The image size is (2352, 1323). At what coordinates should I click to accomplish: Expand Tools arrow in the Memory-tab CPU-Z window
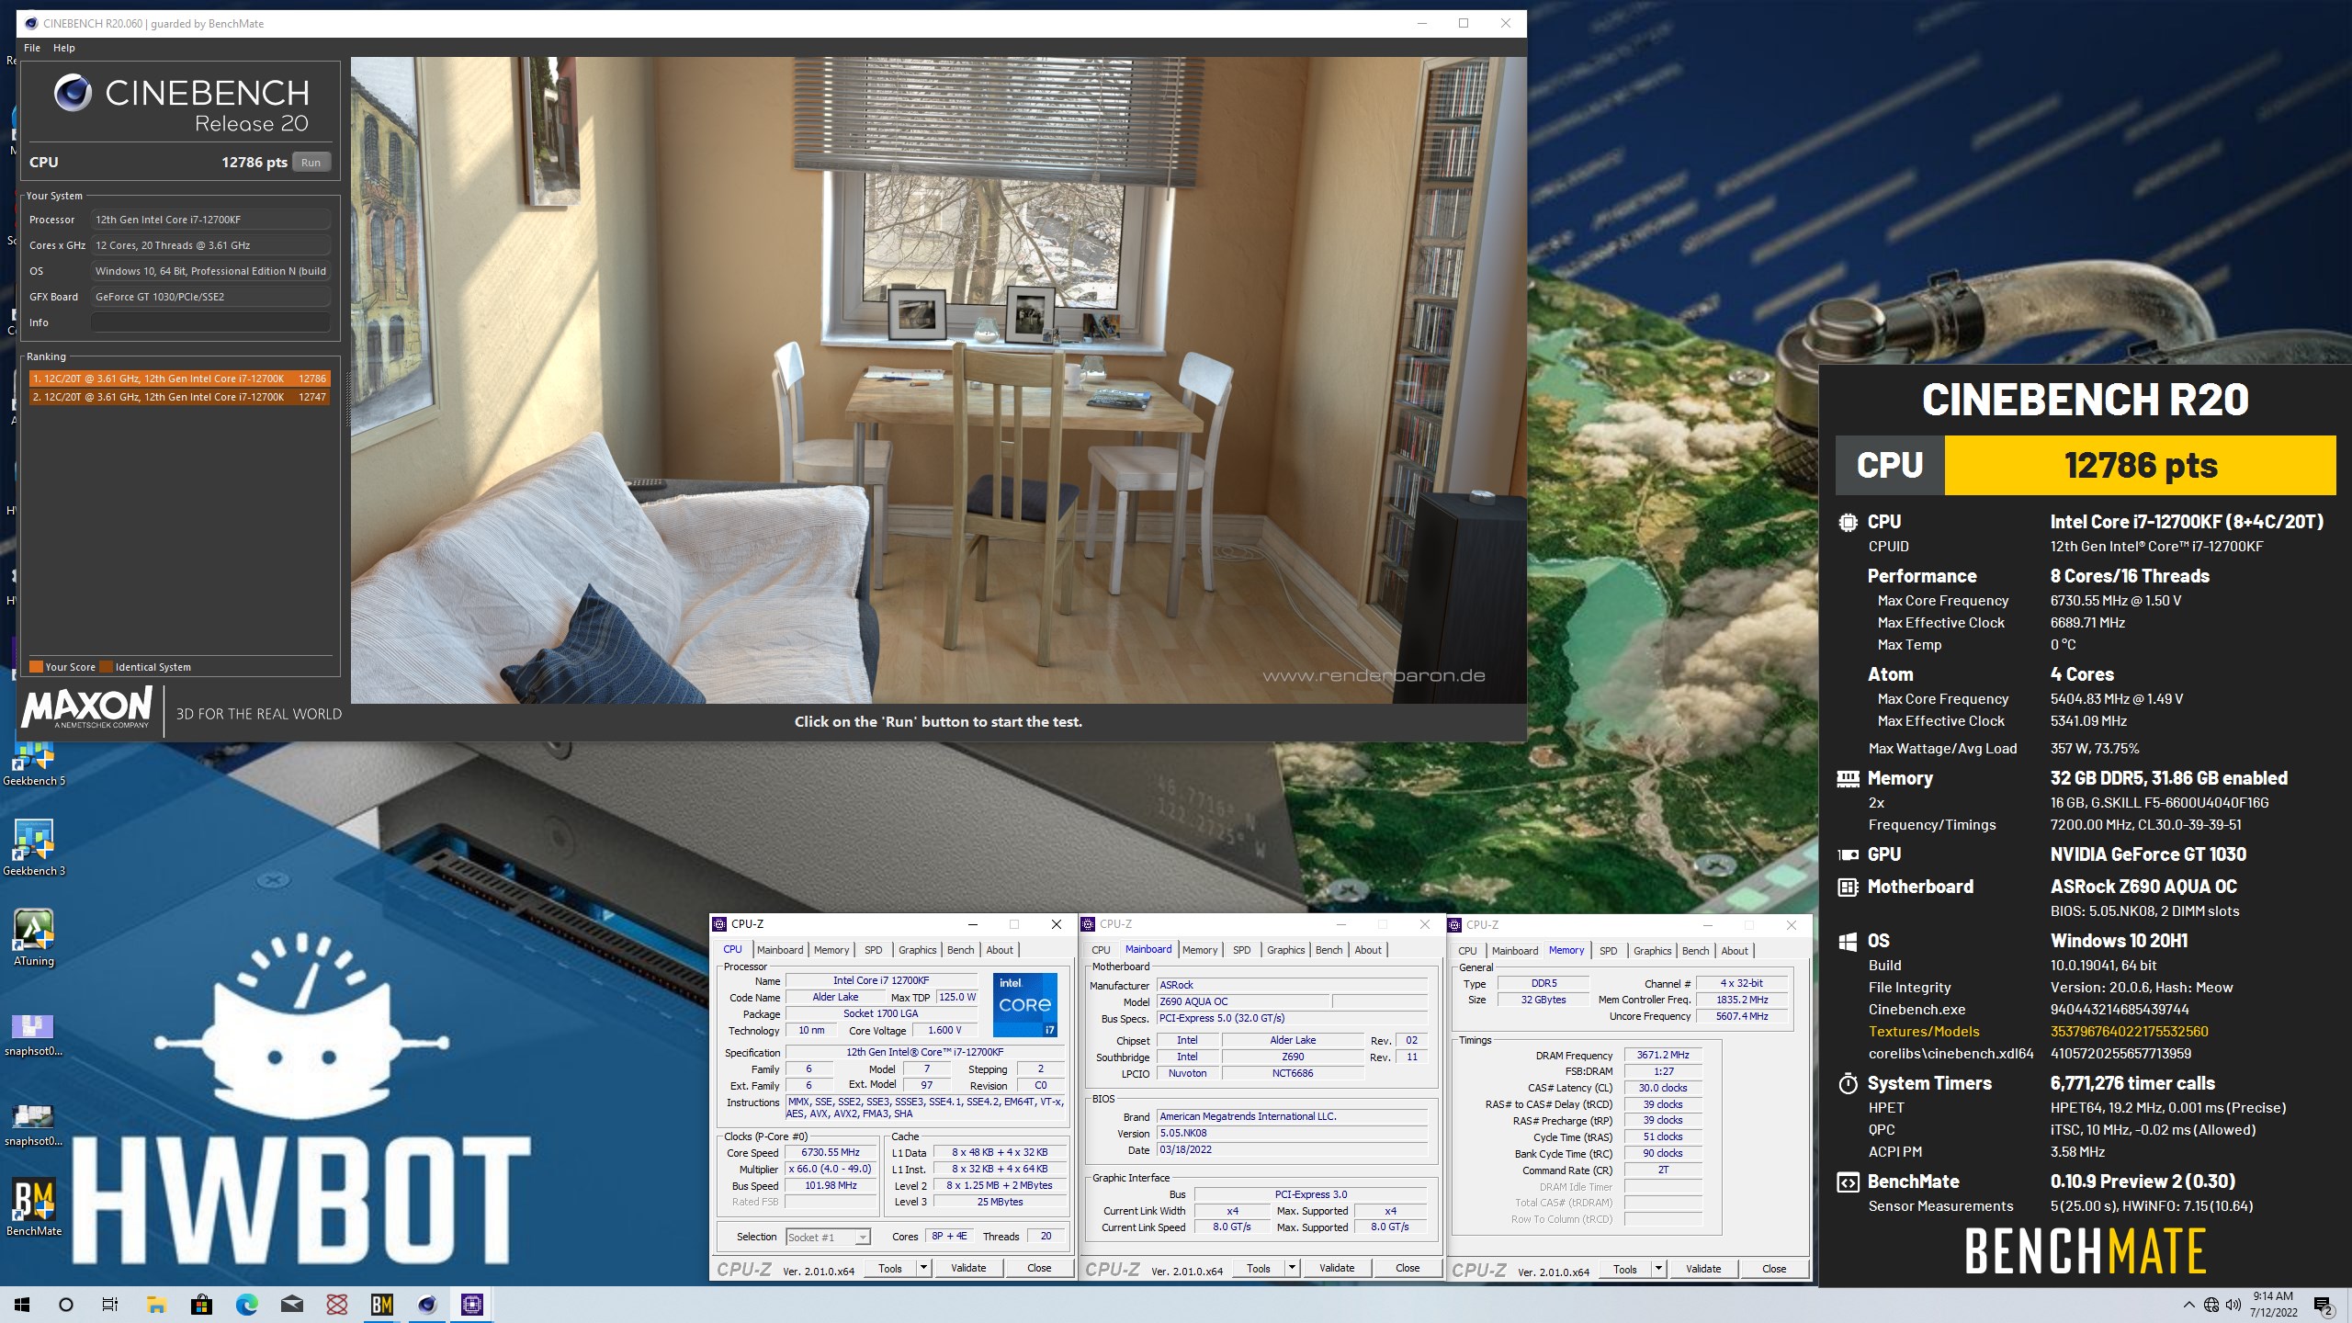1658,1269
